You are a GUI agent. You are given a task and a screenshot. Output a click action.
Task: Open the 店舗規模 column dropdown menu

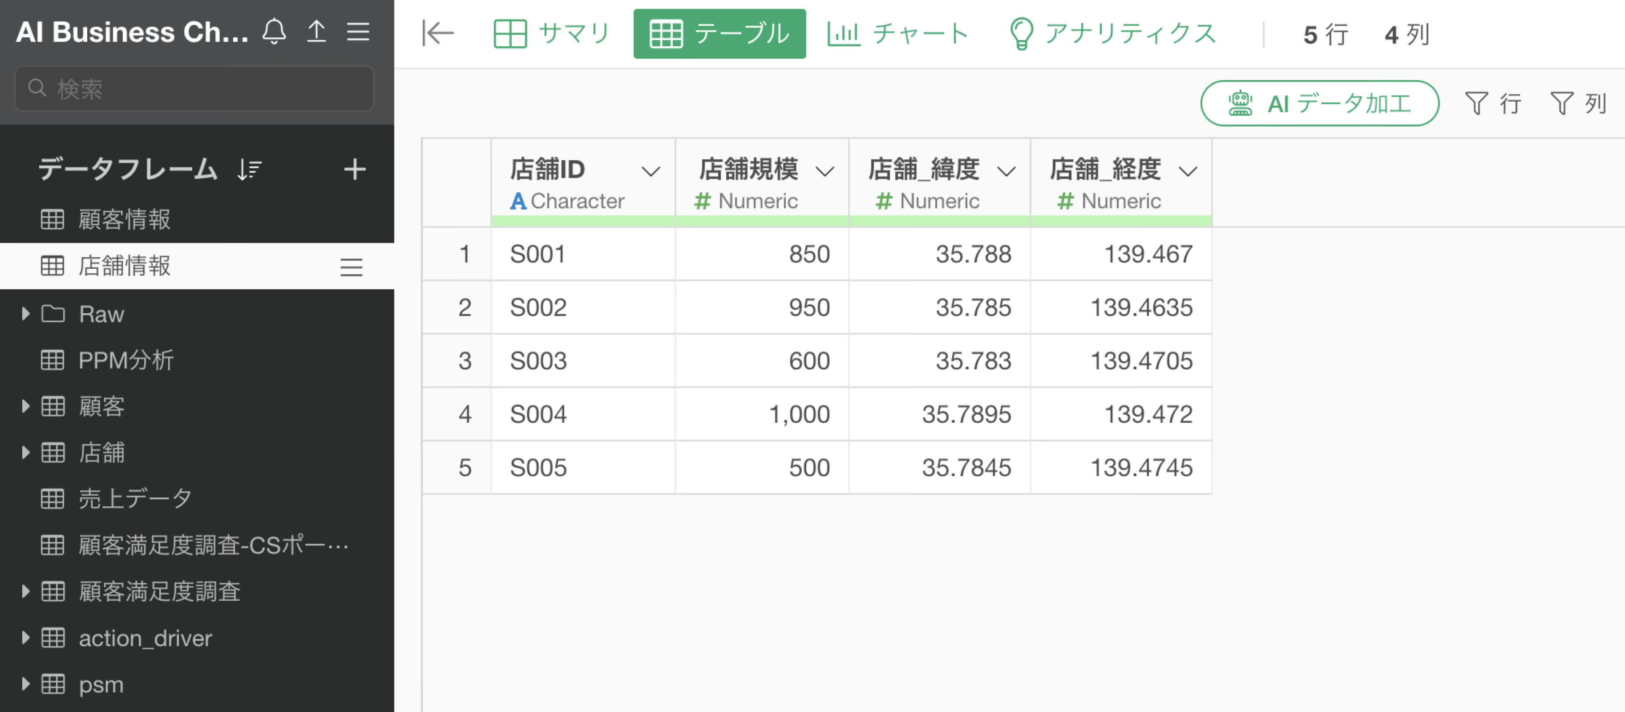[825, 171]
